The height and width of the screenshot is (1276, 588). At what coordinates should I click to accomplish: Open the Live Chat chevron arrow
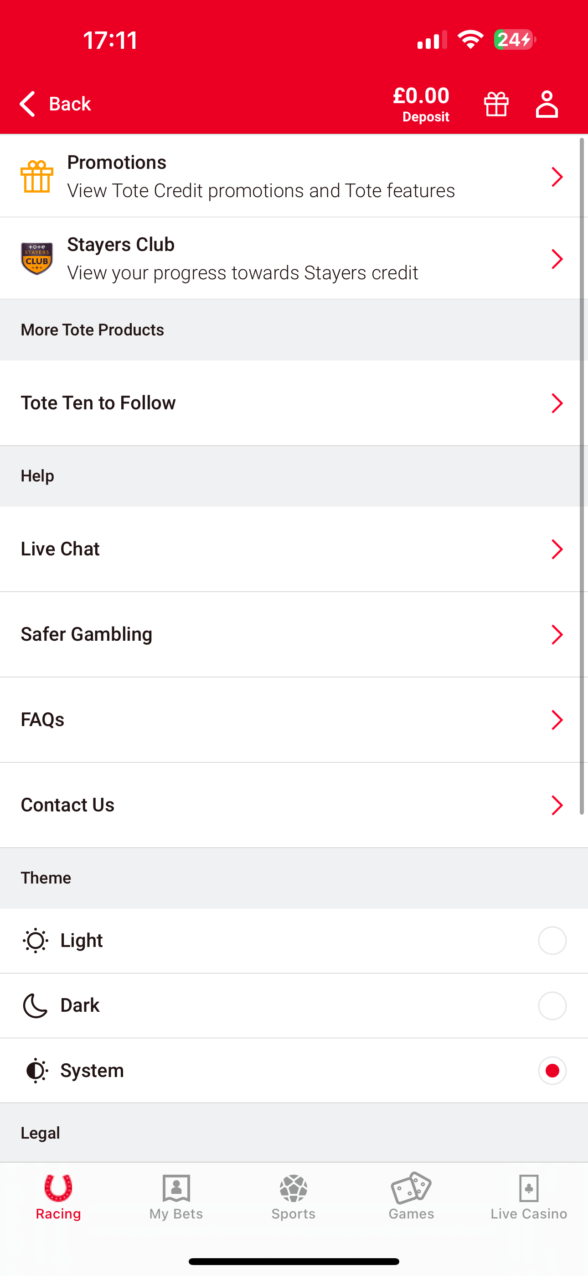click(557, 549)
